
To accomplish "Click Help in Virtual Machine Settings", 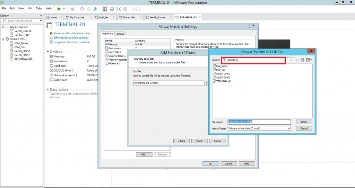I will click(x=247, y=163).
